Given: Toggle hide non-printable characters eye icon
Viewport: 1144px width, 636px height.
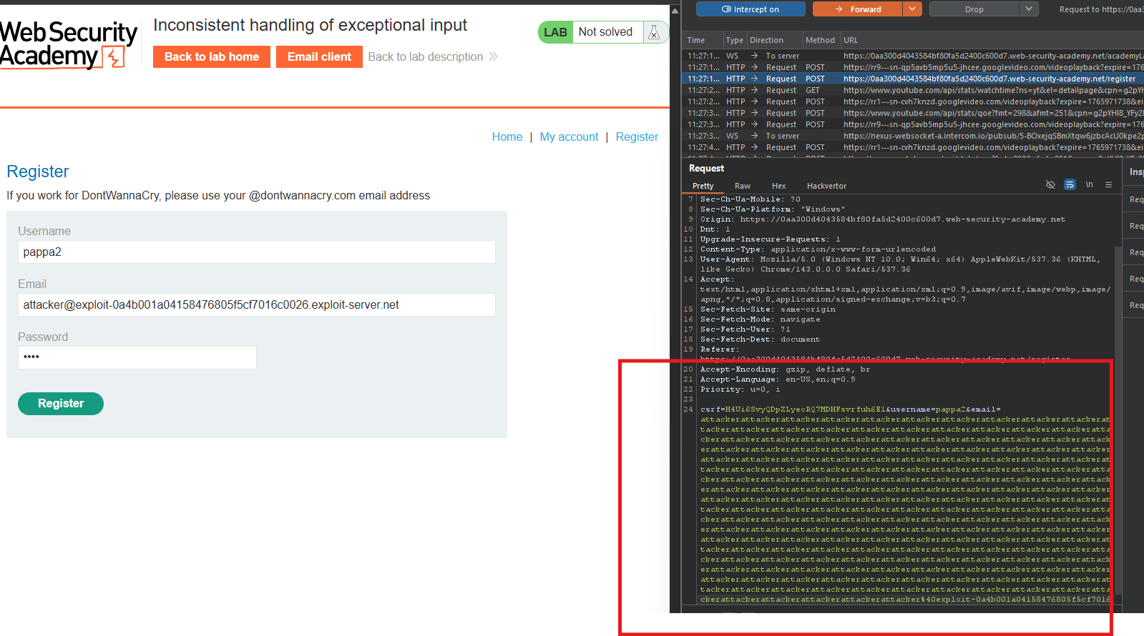Looking at the screenshot, I should tap(1050, 184).
